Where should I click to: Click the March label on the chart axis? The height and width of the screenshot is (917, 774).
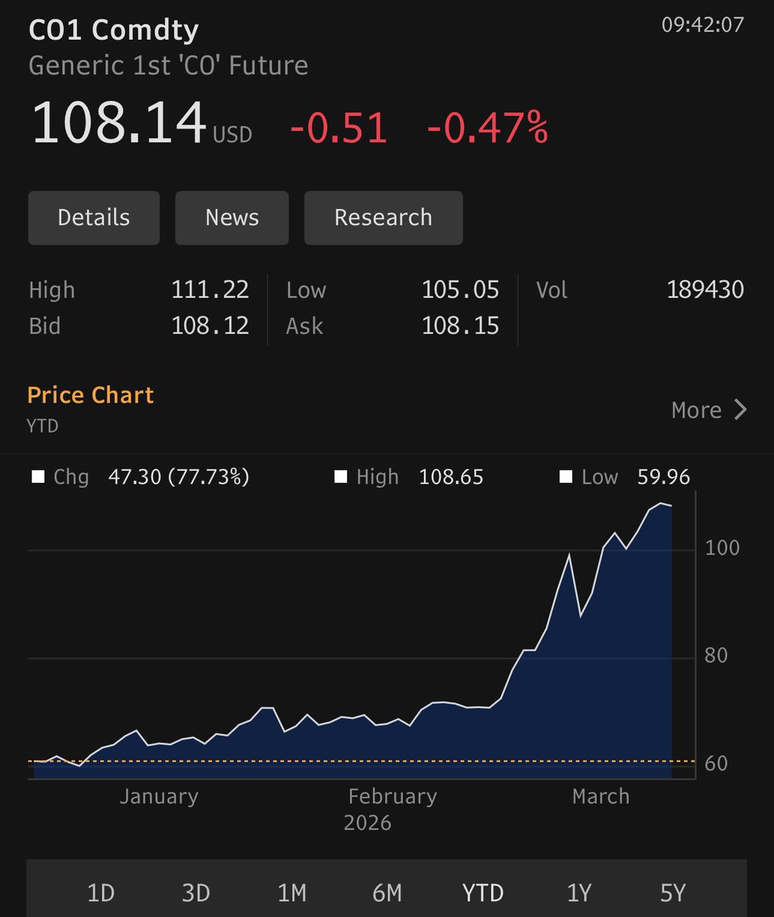601,796
